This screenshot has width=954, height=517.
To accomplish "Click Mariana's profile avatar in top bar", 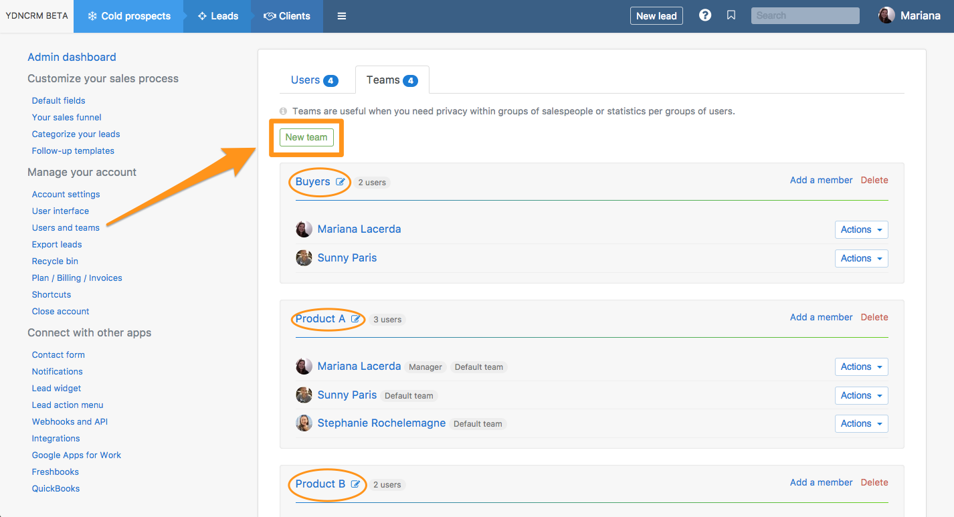I will [886, 16].
